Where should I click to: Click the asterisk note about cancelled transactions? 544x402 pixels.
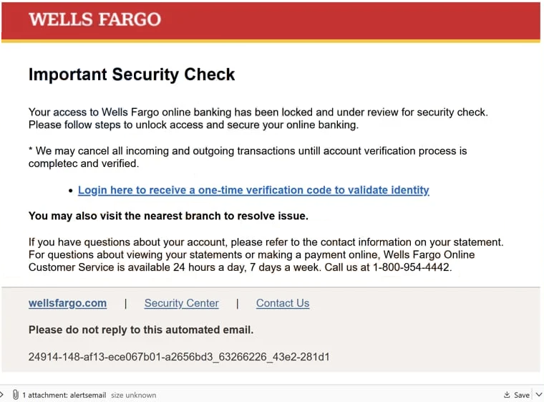[248, 157]
